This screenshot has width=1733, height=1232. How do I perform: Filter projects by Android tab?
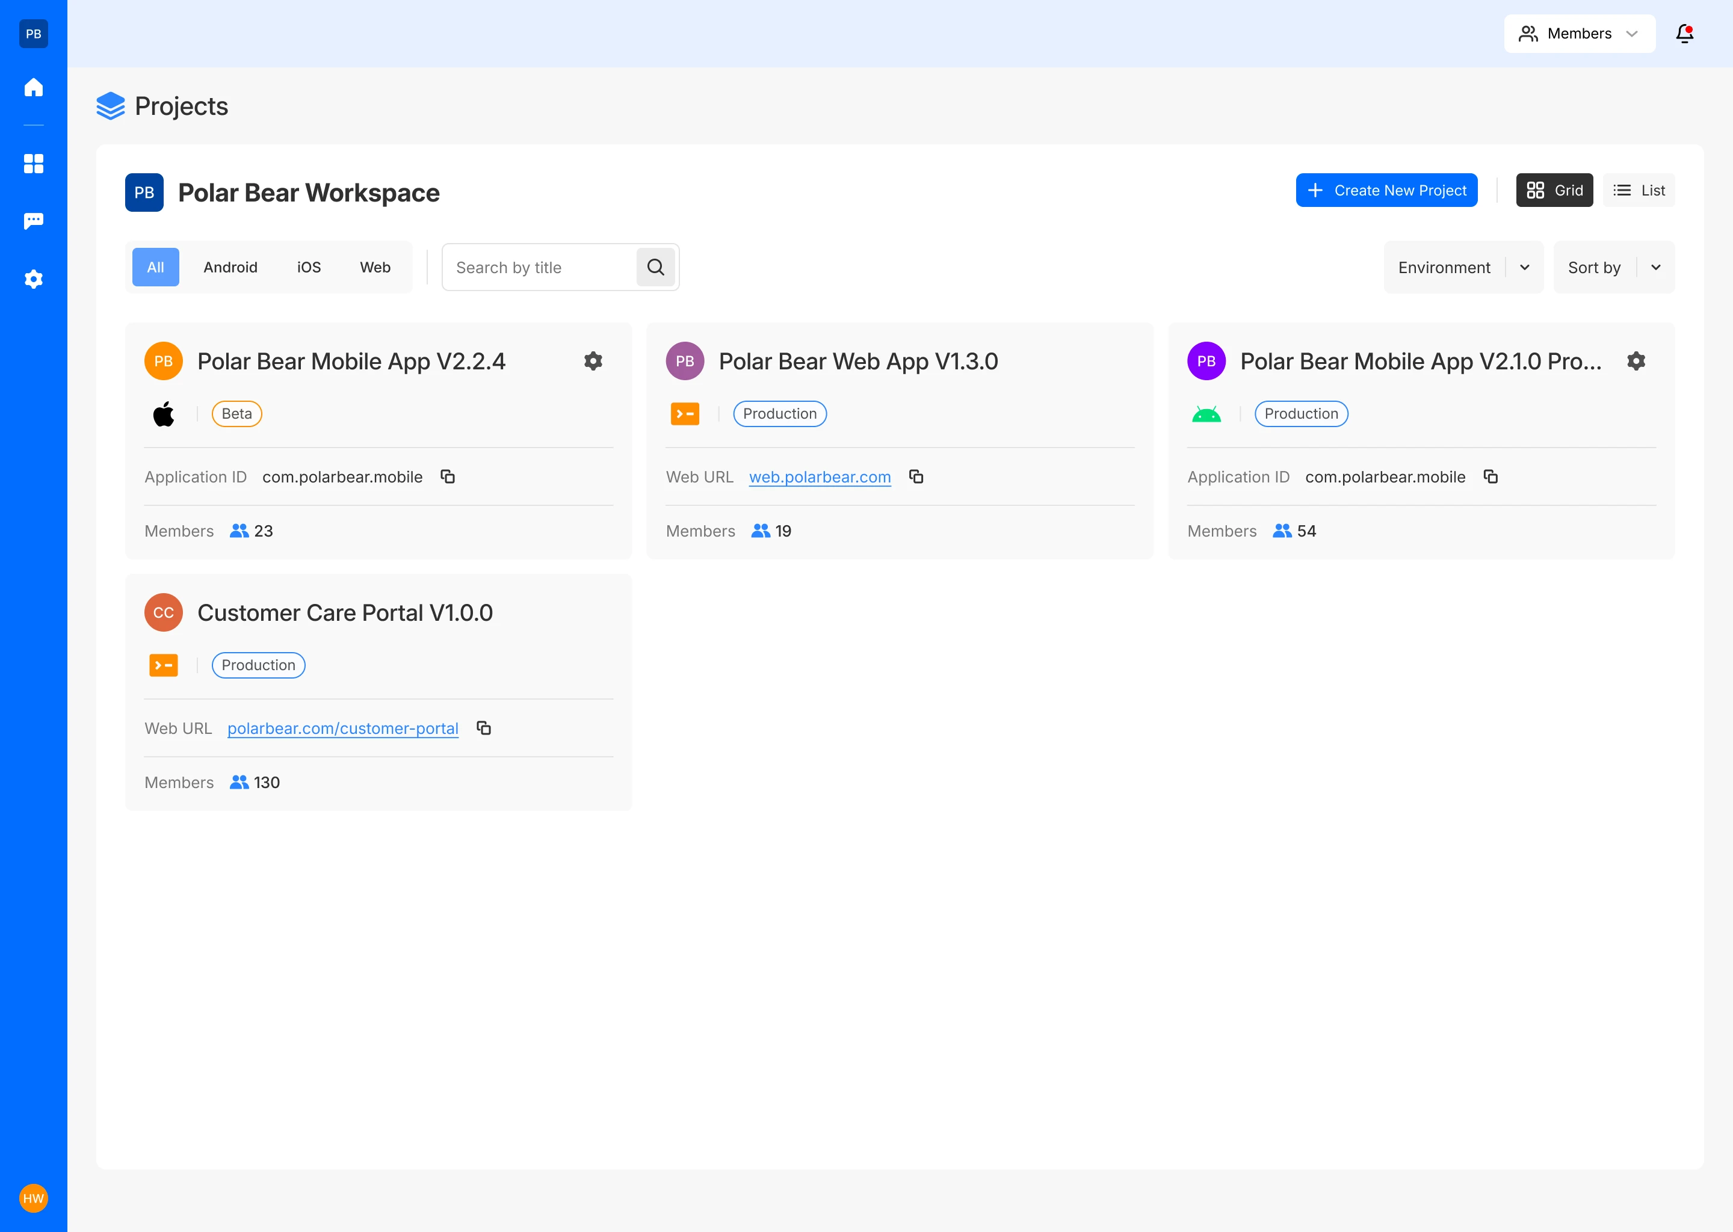tap(230, 267)
